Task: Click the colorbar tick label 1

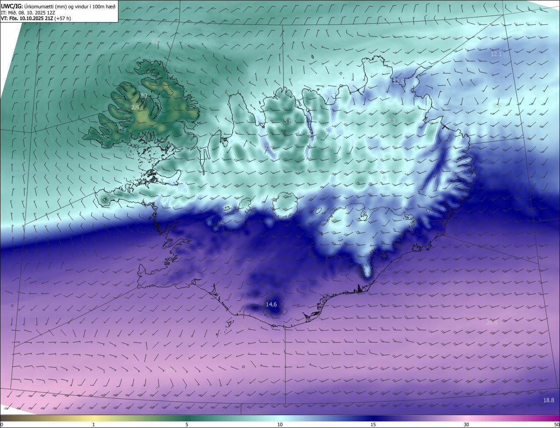Action: coord(94,424)
